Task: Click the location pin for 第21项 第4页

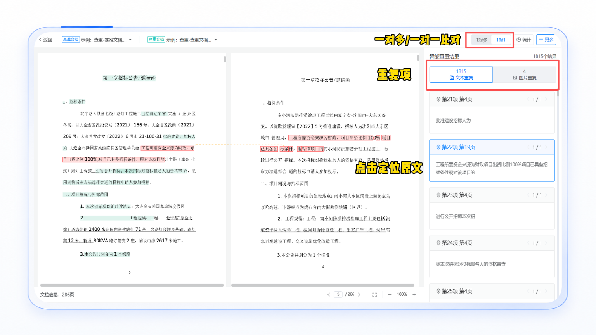Action: point(438,99)
